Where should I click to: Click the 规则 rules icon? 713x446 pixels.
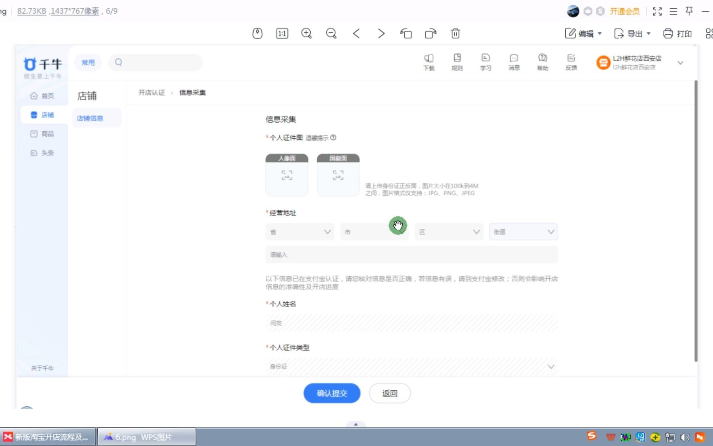[457, 62]
